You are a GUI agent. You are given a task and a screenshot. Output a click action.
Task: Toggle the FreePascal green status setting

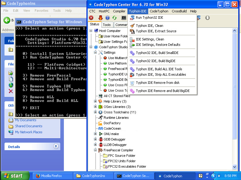105,69
